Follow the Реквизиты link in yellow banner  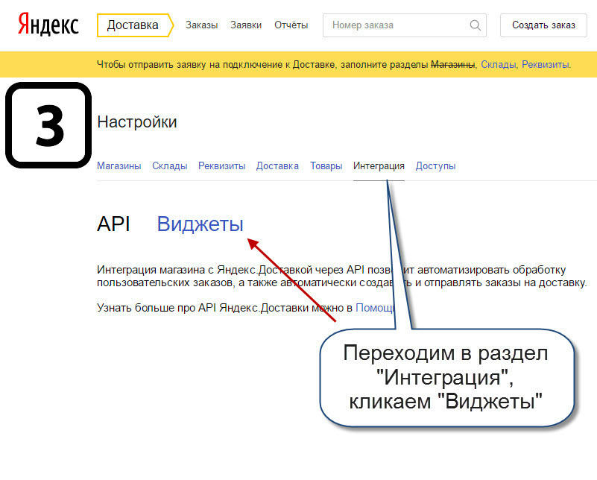546,64
